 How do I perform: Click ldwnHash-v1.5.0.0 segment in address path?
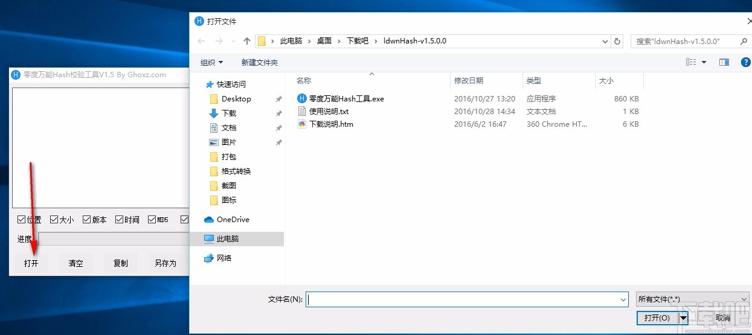tap(415, 41)
